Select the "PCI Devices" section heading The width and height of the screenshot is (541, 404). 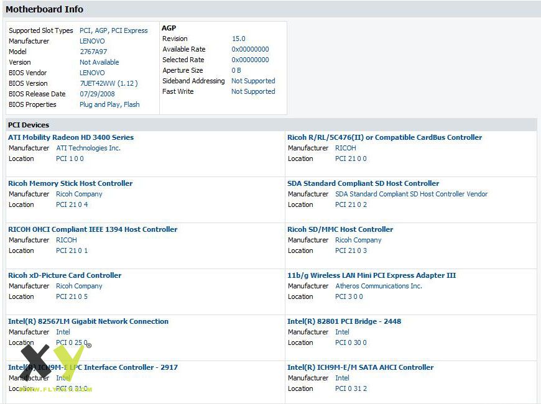[x=29, y=125]
